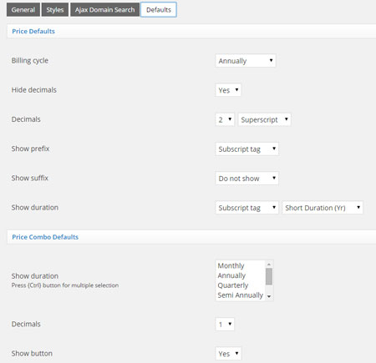Open Price Combo decimals dropdown
Screen dimensions: 376x363
225,325
